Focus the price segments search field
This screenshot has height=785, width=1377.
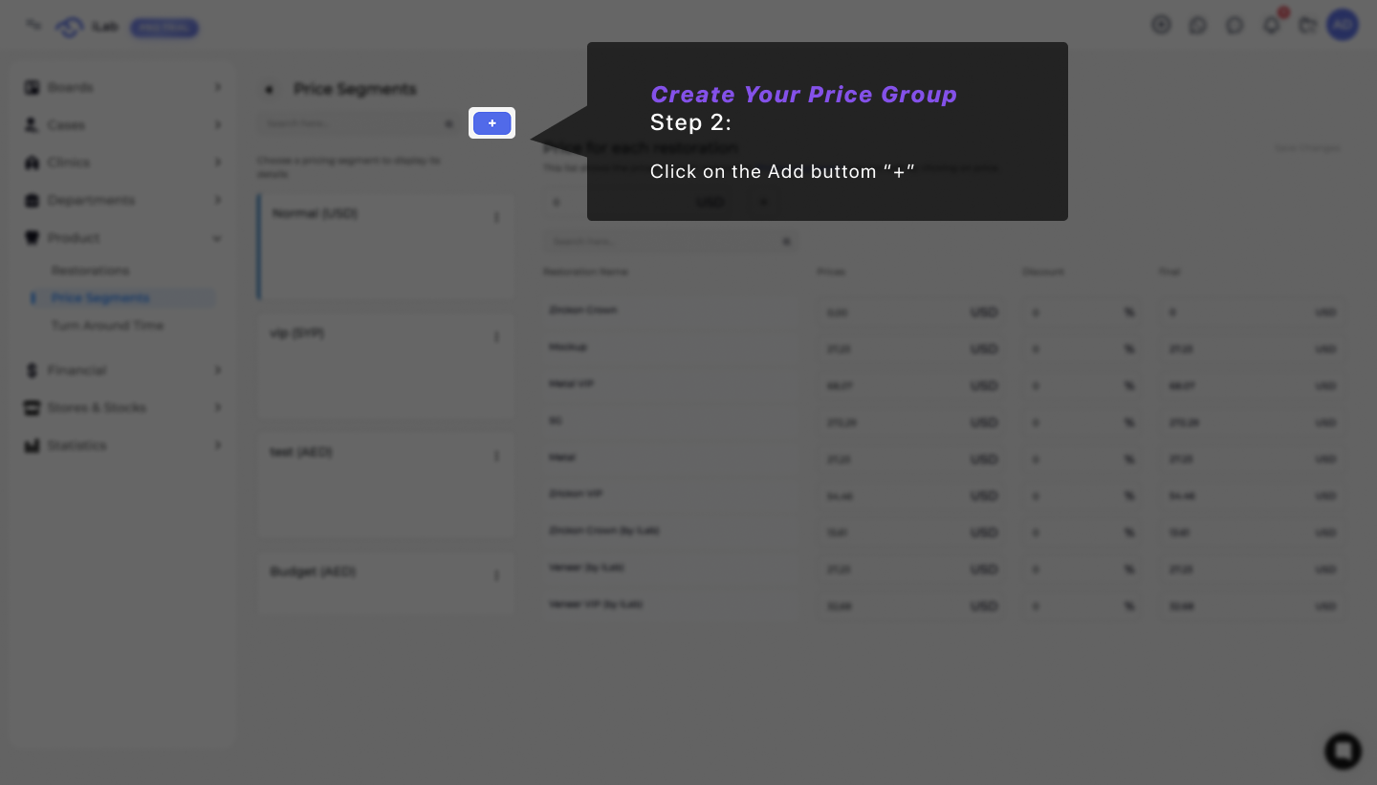[358, 124]
